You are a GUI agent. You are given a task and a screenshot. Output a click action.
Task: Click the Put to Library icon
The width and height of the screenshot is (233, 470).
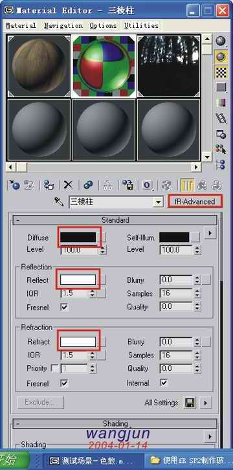coord(128,185)
